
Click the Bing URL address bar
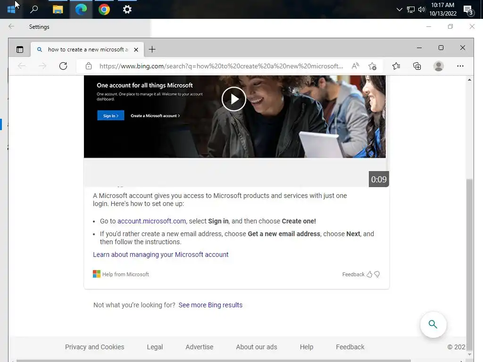[x=221, y=66]
